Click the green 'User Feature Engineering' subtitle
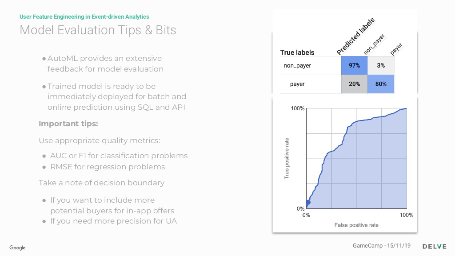The height and width of the screenshot is (256, 455). (x=84, y=17)
